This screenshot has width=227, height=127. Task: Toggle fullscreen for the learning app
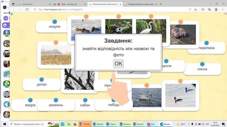[225, 14]
